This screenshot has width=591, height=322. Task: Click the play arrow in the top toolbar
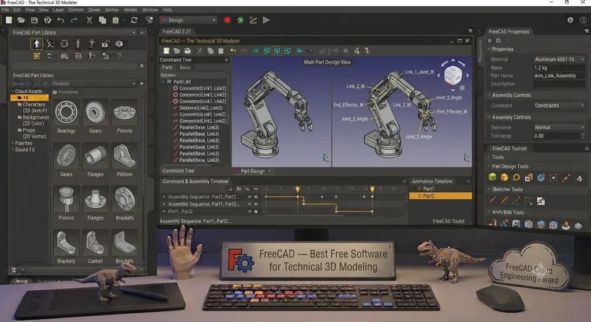point(266,20)
